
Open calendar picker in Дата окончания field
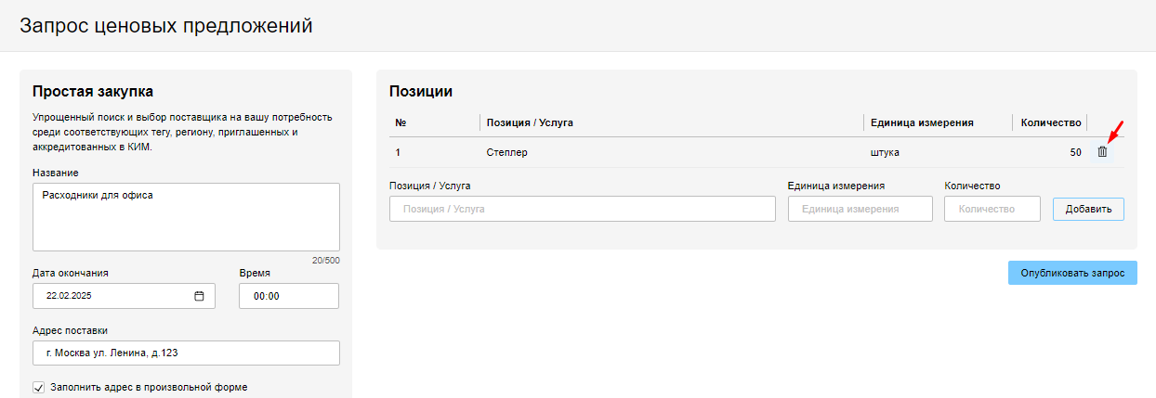pyautogui.click(x=199, y=296)
